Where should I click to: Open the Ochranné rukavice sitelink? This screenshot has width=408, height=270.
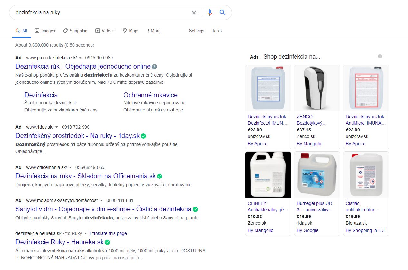[x=151, y=95]
